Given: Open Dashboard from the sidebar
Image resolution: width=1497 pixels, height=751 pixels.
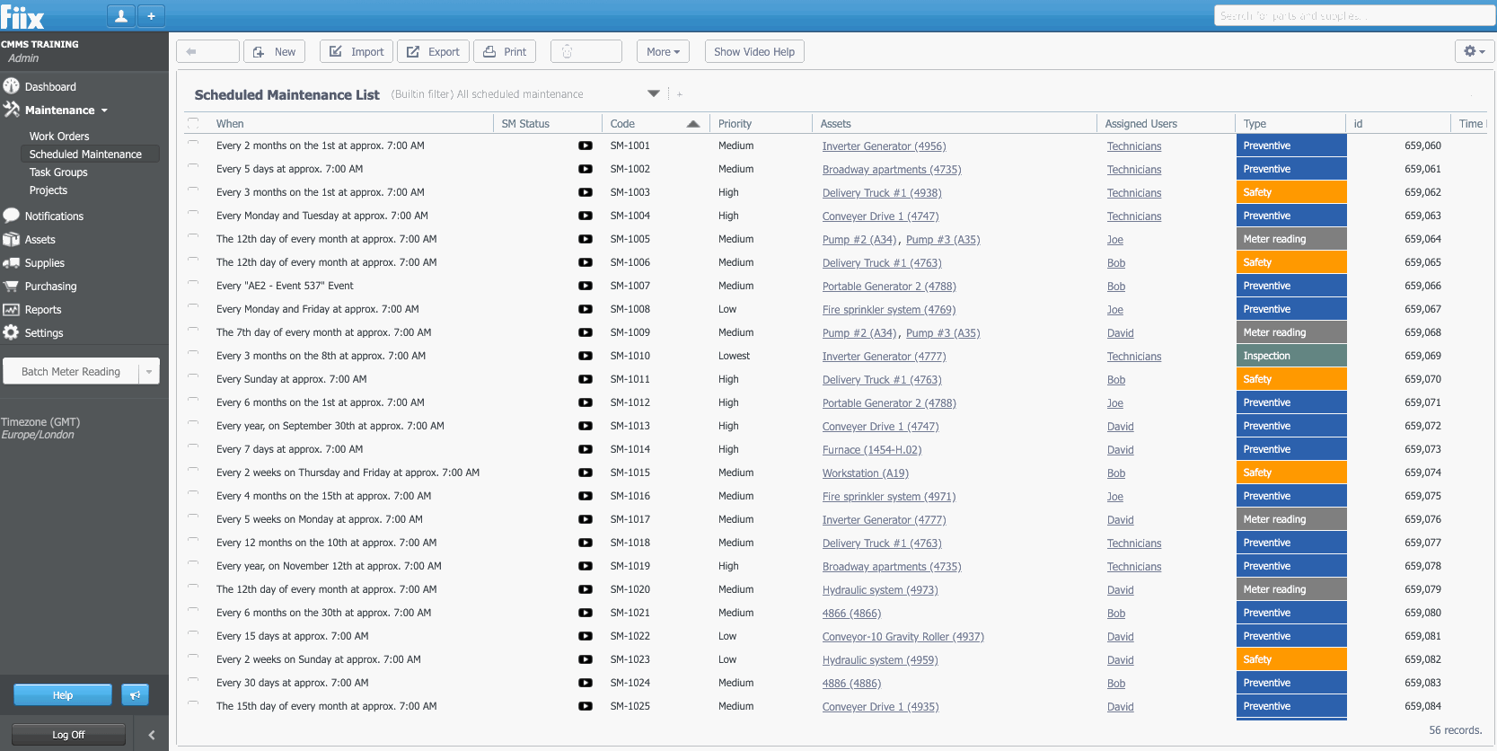Looking at the screenshot, I should pos(50,87).
